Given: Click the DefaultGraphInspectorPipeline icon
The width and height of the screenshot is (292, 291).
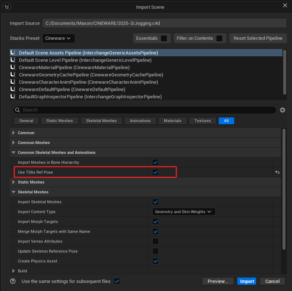Looking at the screenshot, I should coord(13,97).
